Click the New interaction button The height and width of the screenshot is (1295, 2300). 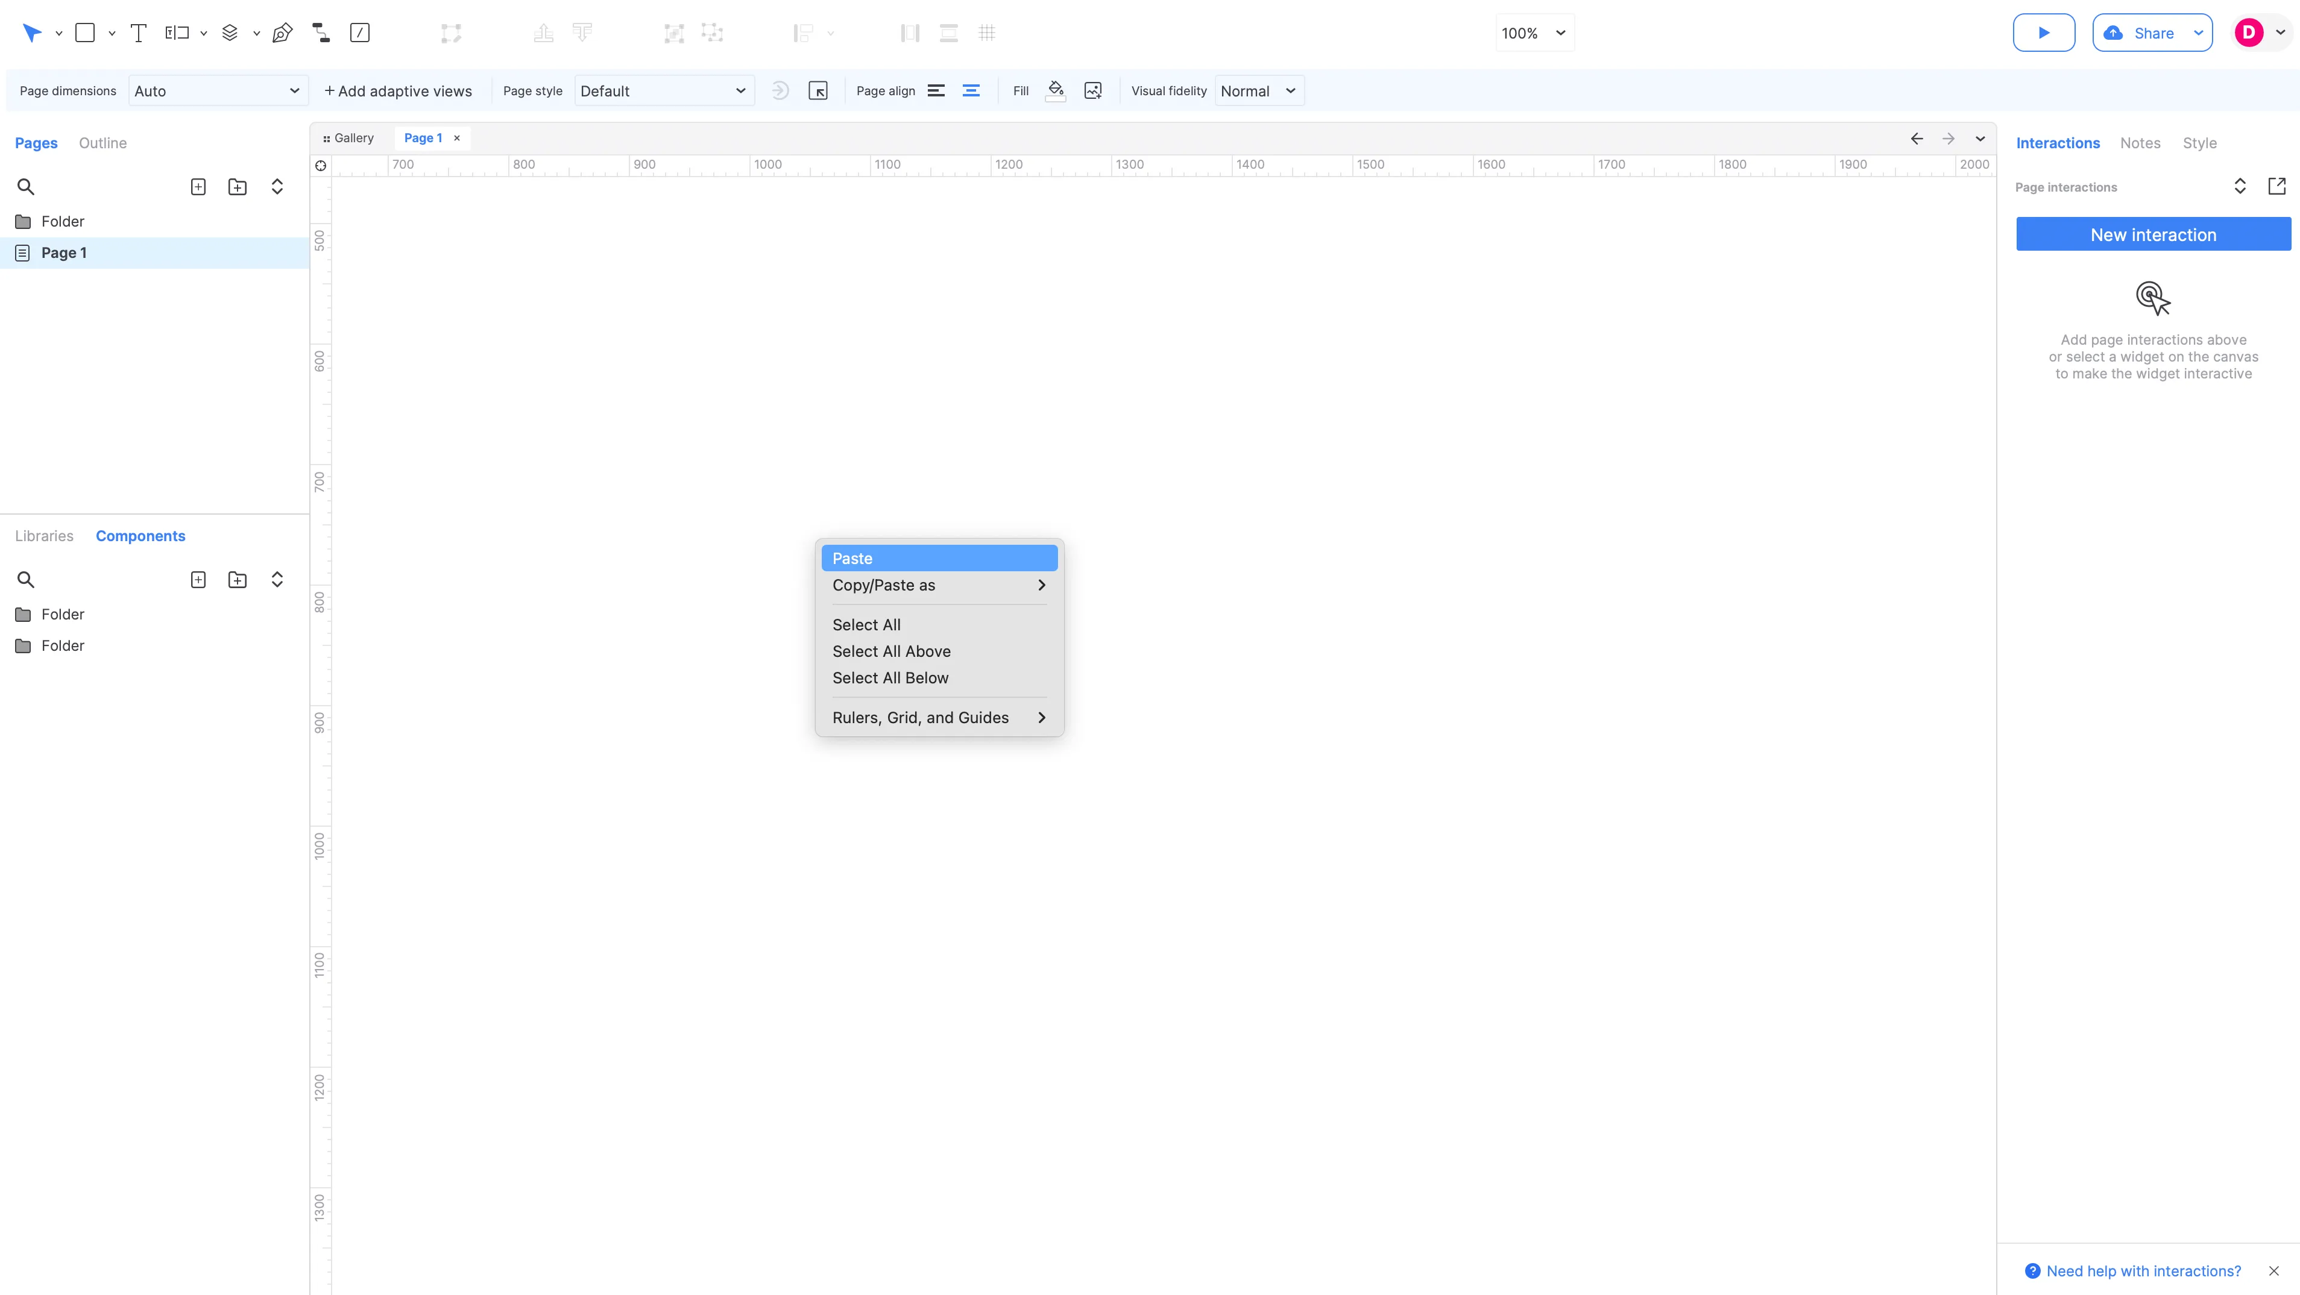pyautogui.click(x=2153, y=235)
